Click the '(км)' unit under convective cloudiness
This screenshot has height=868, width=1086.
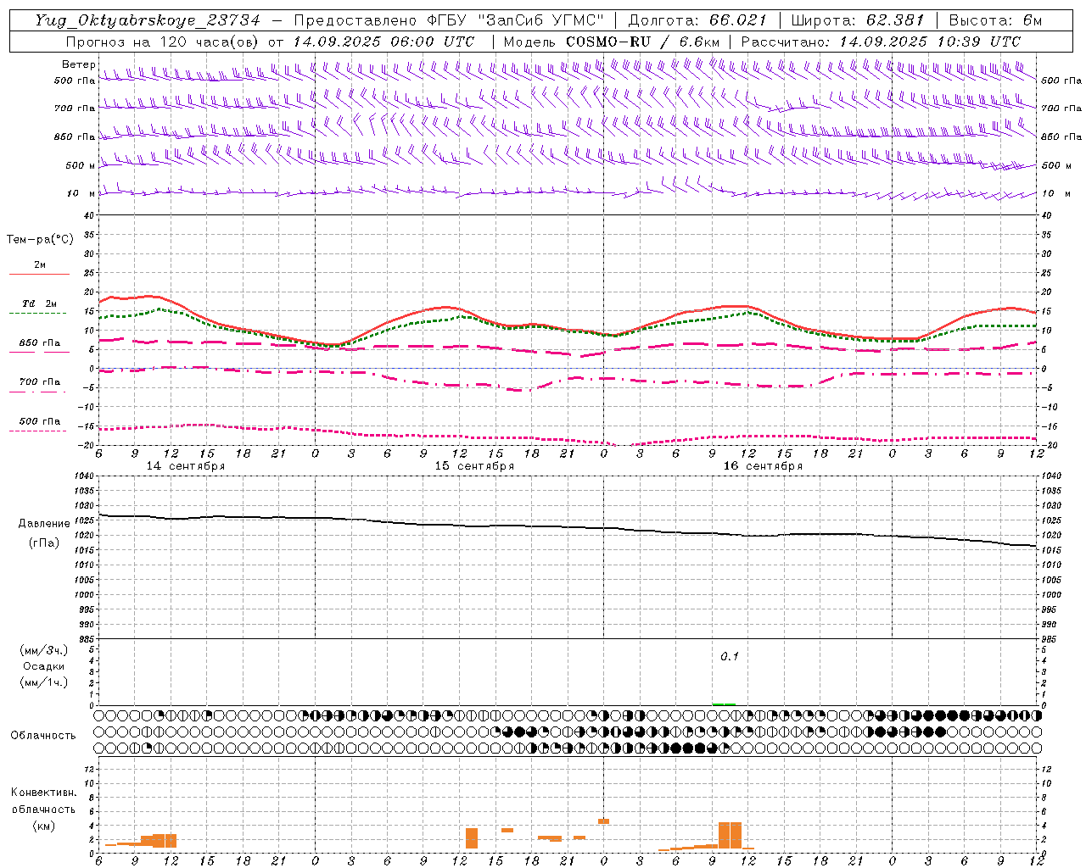(44, 826)
